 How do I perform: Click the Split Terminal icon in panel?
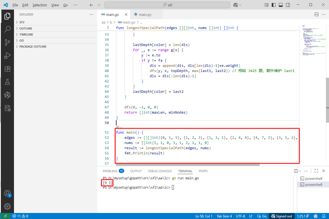[x=296, y=171]
